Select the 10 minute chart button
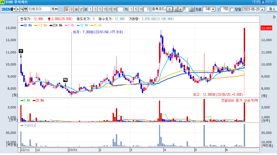 point(105,9)
